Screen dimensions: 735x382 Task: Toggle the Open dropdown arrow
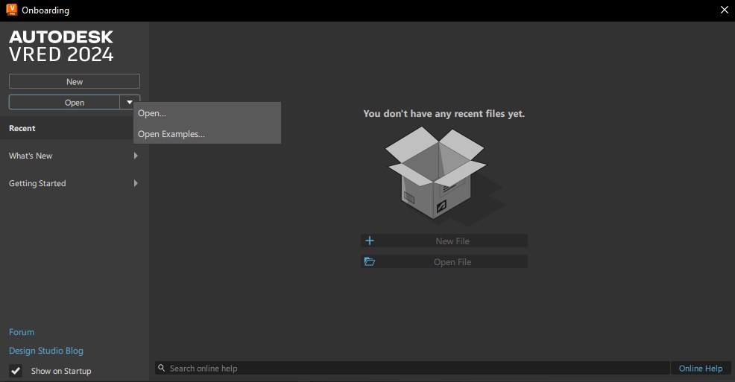130,102
